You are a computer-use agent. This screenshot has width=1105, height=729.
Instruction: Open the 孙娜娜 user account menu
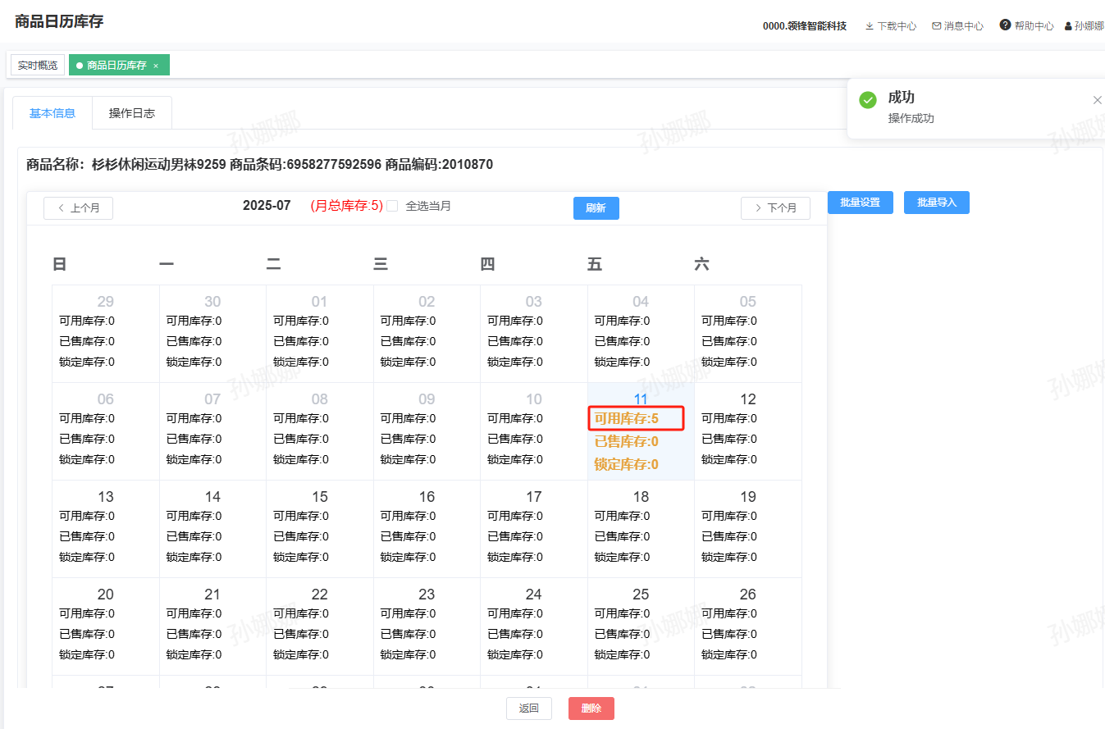click(x=1084, y=26)
